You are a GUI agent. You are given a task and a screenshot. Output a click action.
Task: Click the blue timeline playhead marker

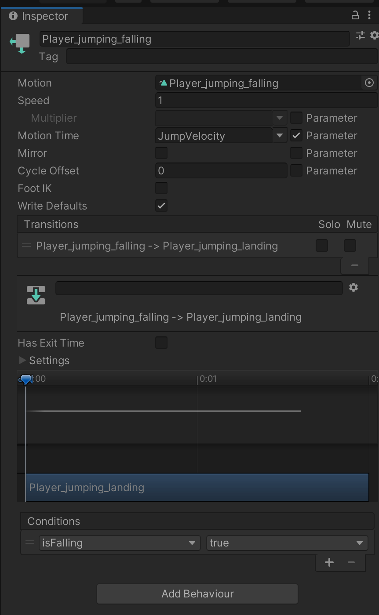[26, 379]
